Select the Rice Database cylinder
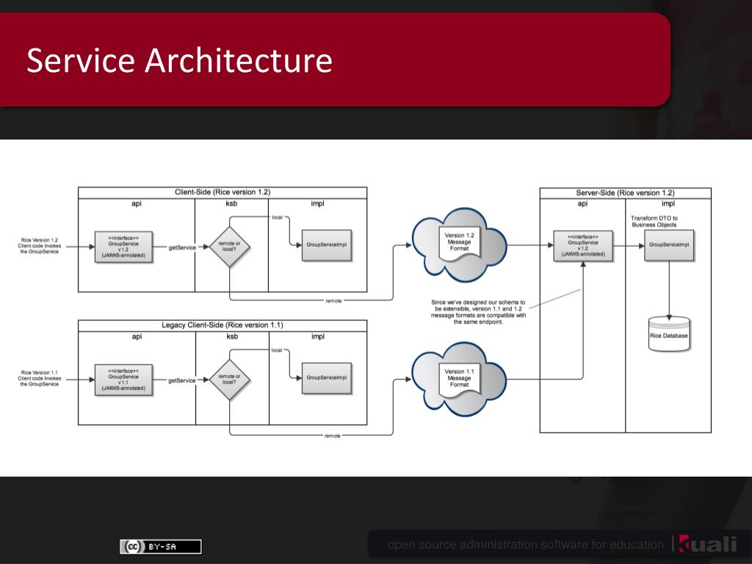 click(669, 334)
